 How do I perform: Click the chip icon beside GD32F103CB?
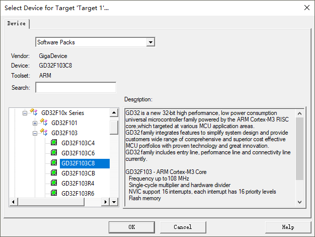pyautogui.click(x=54, y=172)
